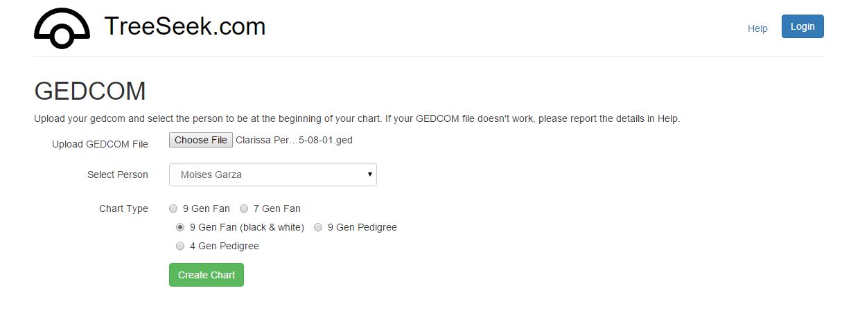Viewport: 842px width, 322px height.
Task: Choose the 7 Gen Fan chart type
Action: [x=244, y=208]
